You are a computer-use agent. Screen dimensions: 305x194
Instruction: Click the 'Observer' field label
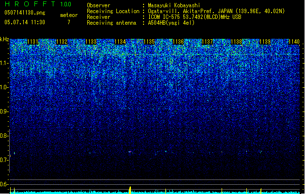click(x=98, y=5)
